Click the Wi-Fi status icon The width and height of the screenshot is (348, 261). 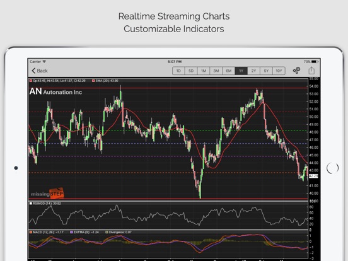[x=44, y=62]
